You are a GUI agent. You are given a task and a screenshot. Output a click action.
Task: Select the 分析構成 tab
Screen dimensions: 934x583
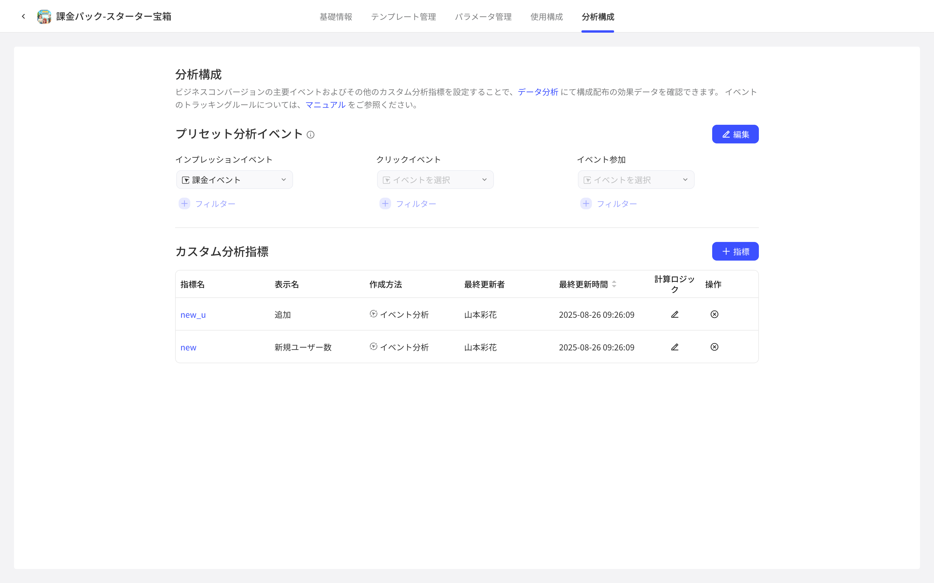tap(598, 17)
